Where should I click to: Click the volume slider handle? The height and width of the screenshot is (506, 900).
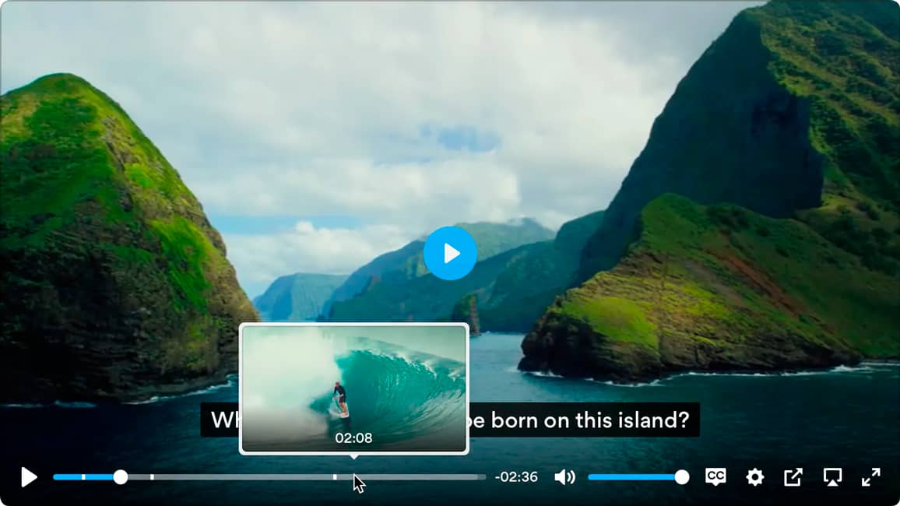pos(682,477)
